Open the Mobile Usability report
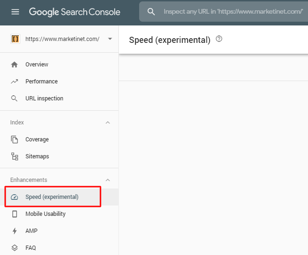Viewport: 308px width, 255px height. point(45,214)
